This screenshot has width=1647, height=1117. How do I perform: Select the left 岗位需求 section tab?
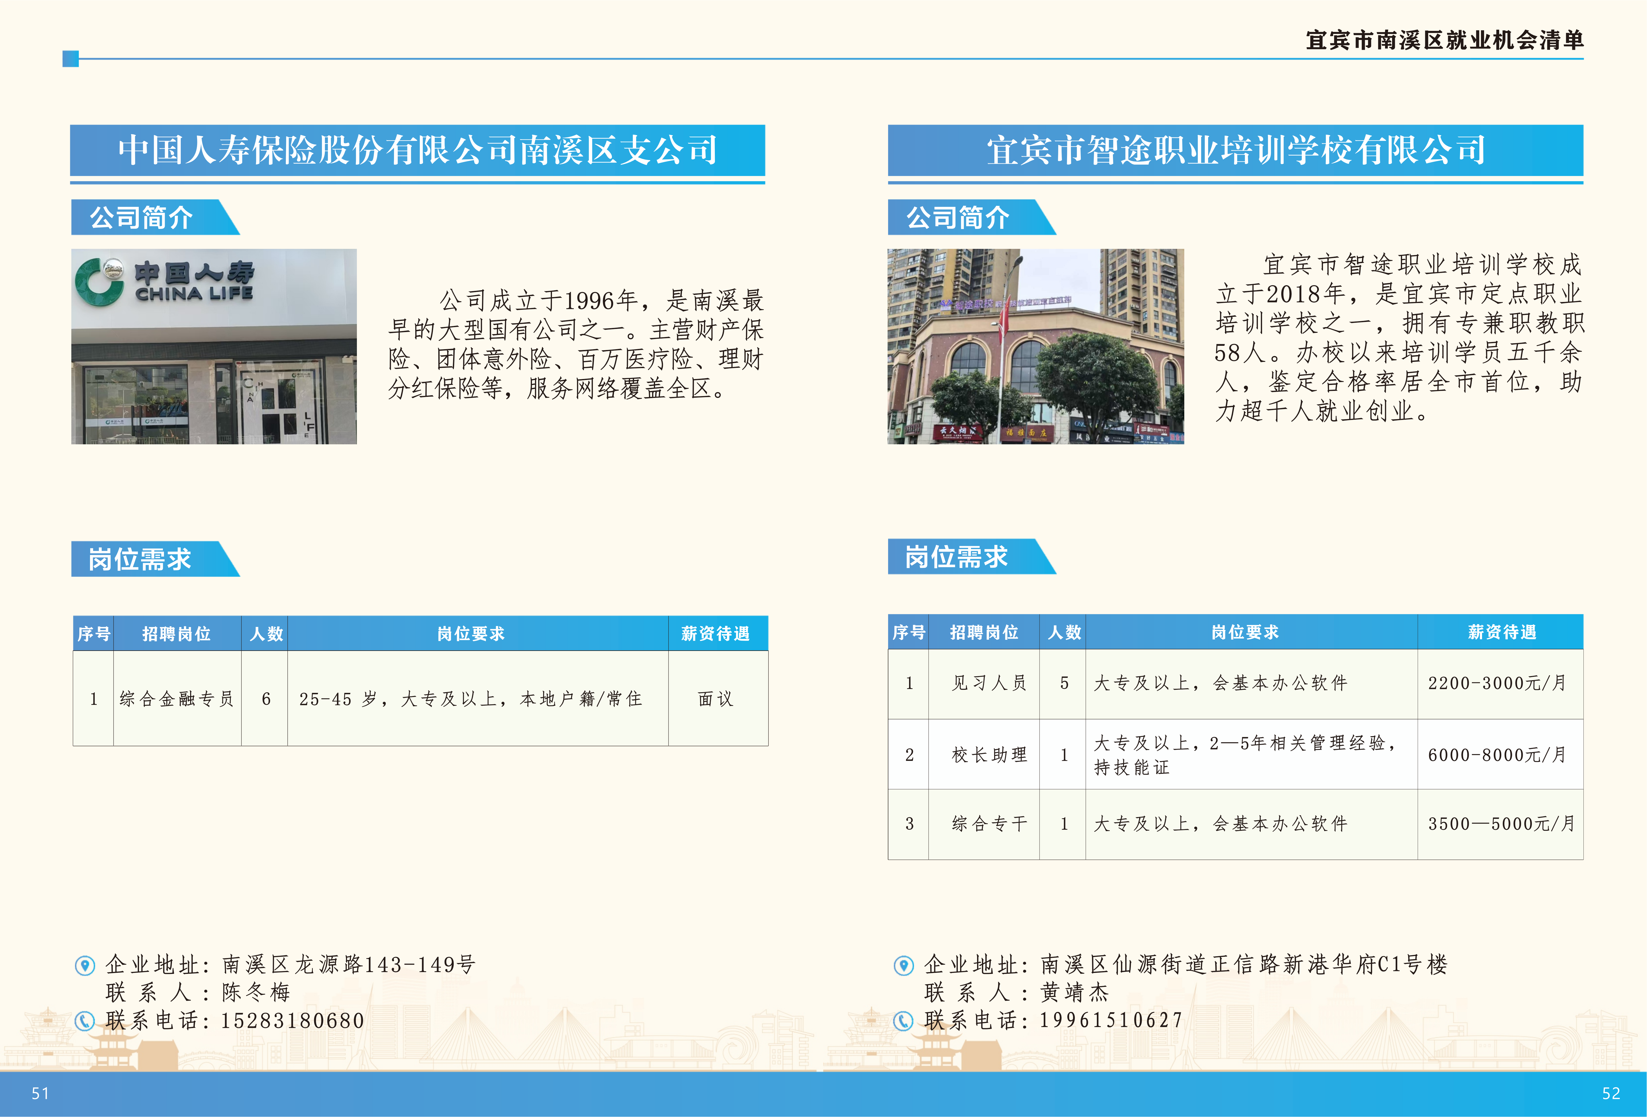[x=140, y=559]
